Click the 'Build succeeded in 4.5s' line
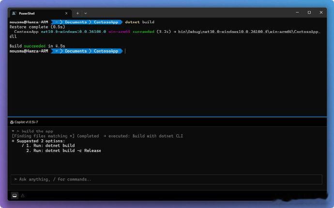The height and width of the screenshot is (208, 334). tap(37, 46)
